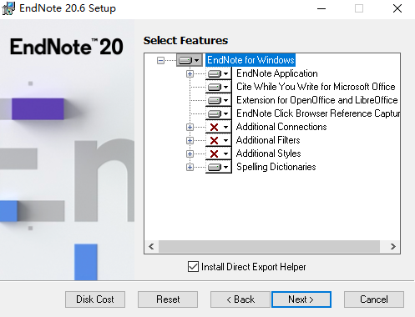Collapse the EndNote for Windows tree node
The image size is (415, 317).
click(x=160, y=60)
